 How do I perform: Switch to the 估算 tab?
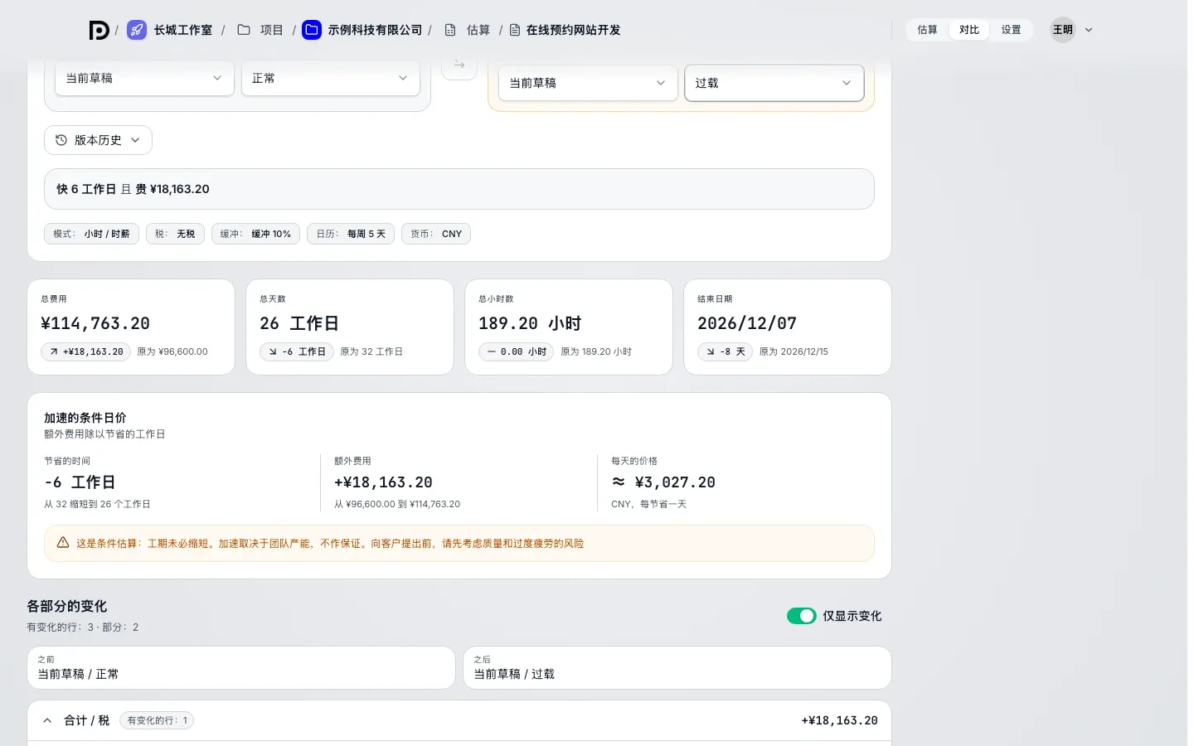point(927,30)
